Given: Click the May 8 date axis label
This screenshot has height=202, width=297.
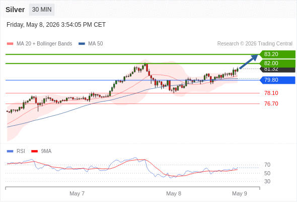Looking at the screenshot, I should pyautogui.click(x=174, y=193).
